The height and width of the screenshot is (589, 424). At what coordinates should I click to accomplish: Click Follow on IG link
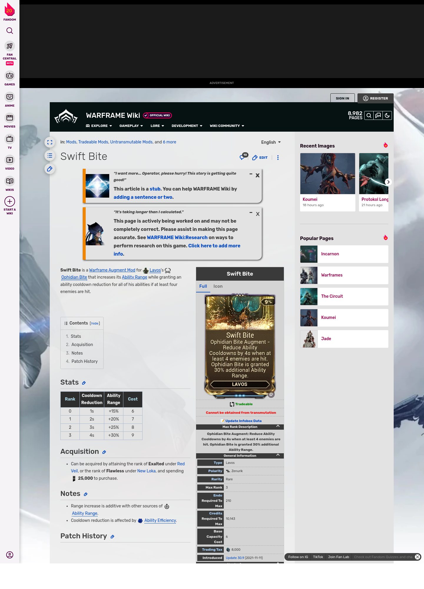coord(298,557)
